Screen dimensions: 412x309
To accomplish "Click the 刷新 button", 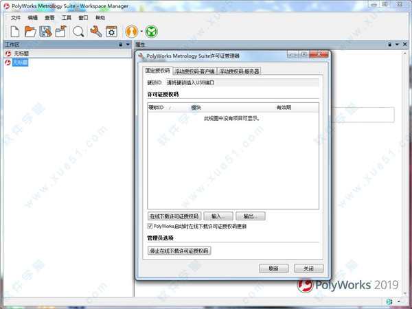I will click(274, 268).
